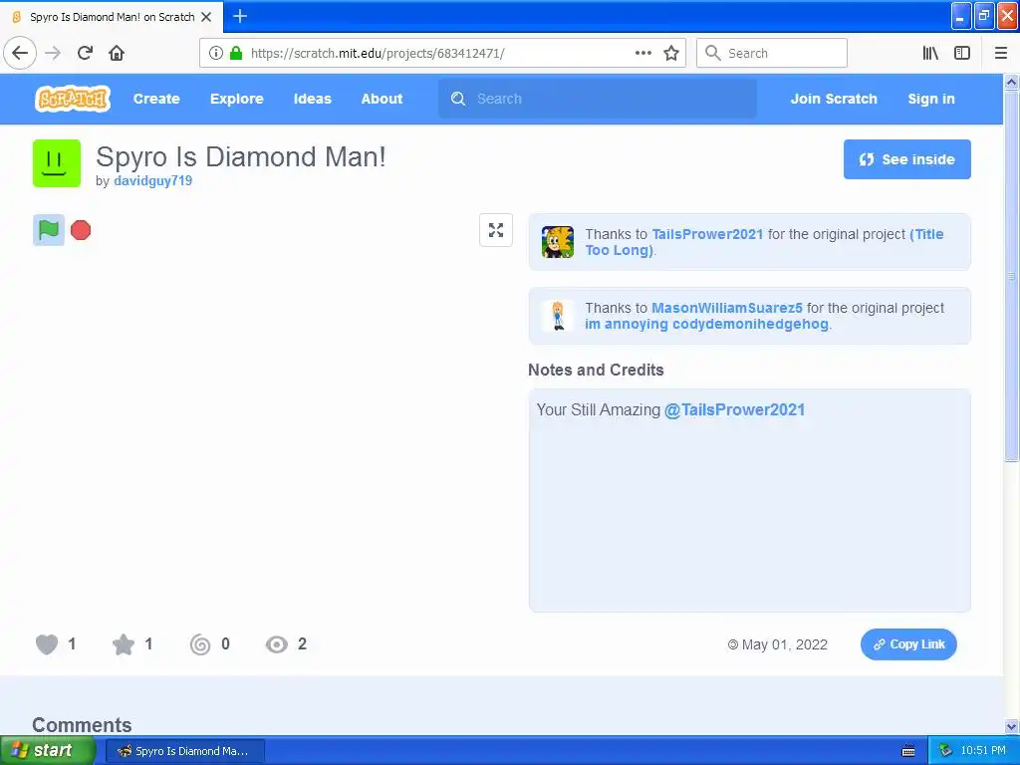The image size is (1020, 765).
Task: Click the system tray icon beside the clock
Action: click(946, 751)
